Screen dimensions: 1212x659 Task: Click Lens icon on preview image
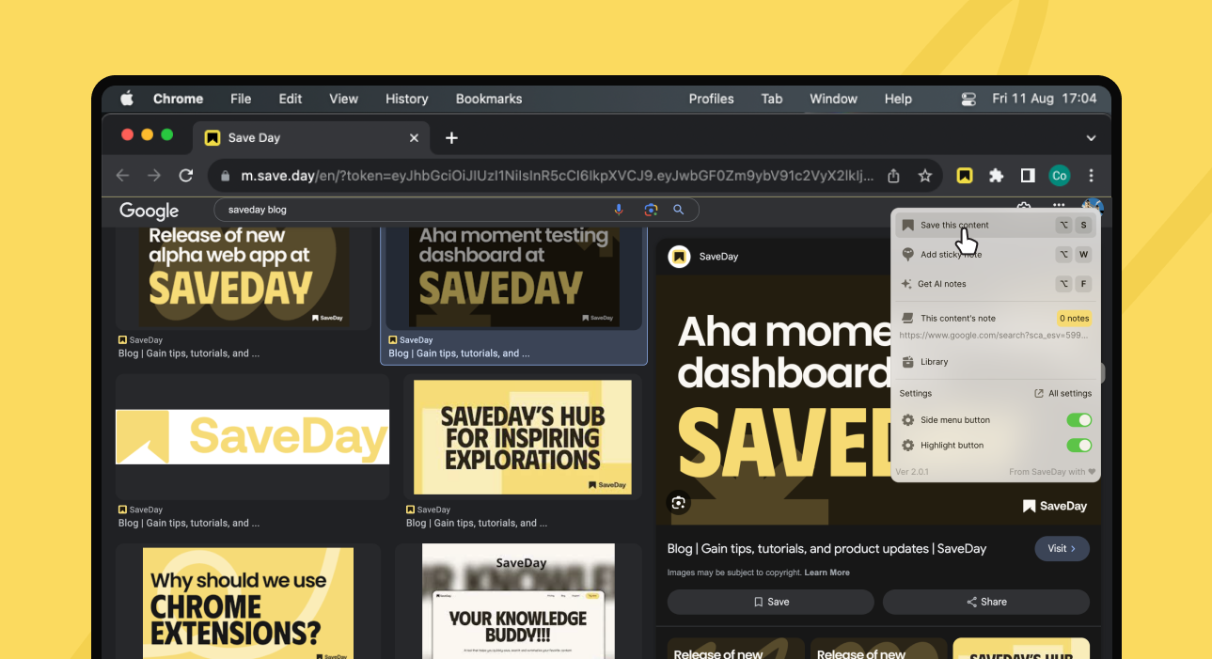tap(678, 503)
